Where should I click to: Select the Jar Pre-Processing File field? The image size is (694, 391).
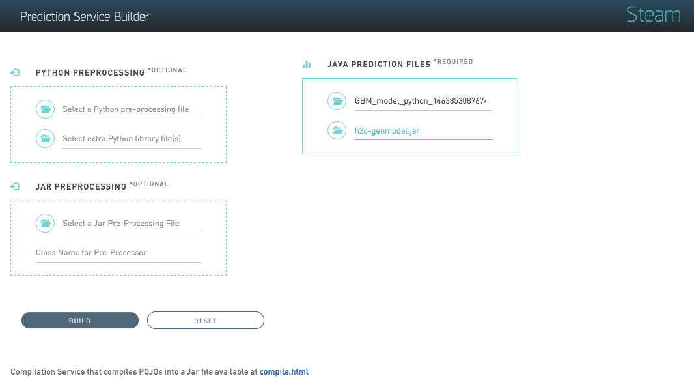[x=132, y=224]
